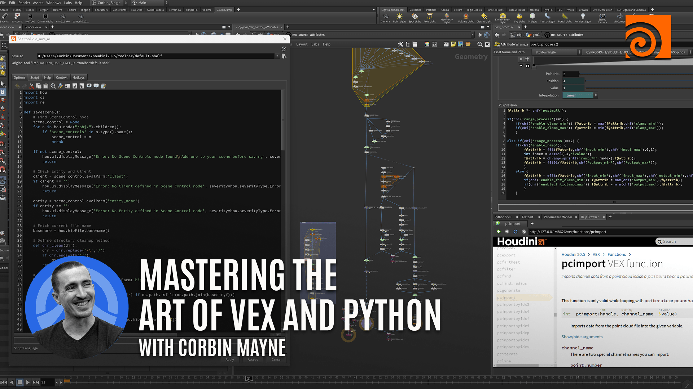Click the comment (#) bubble icon in script editor
This screenshot has height=389, width=693.
(89, 86)
